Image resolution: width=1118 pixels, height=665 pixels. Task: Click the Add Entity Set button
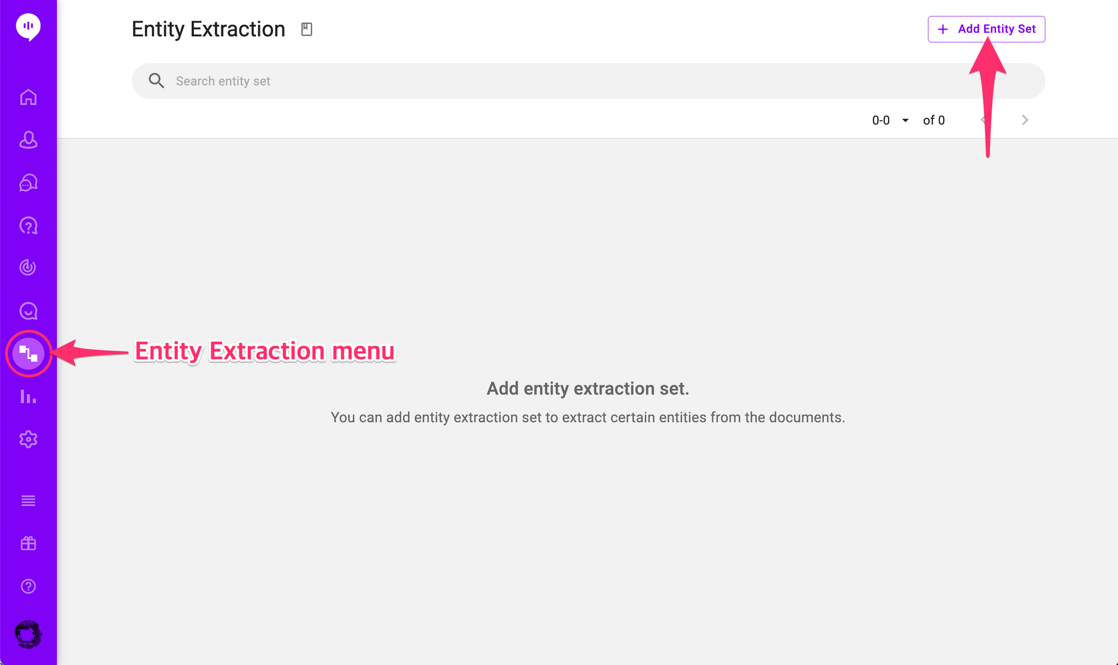[986, 29]
